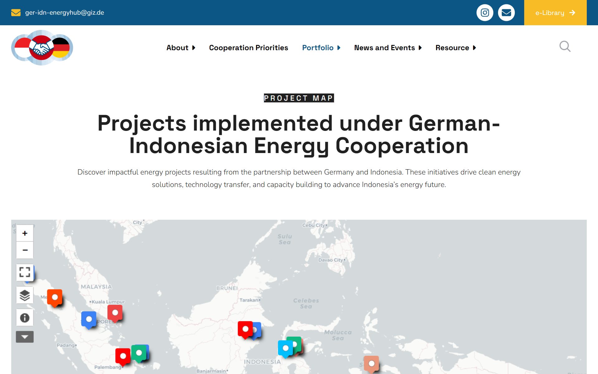Expand the Portfolio menu

321,48
